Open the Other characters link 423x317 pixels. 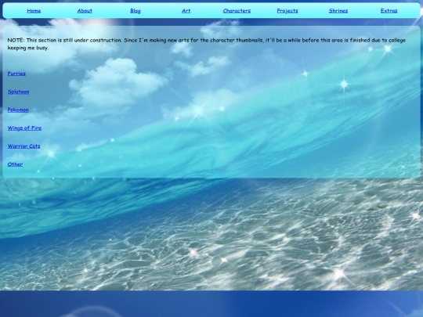coord(15,164)
